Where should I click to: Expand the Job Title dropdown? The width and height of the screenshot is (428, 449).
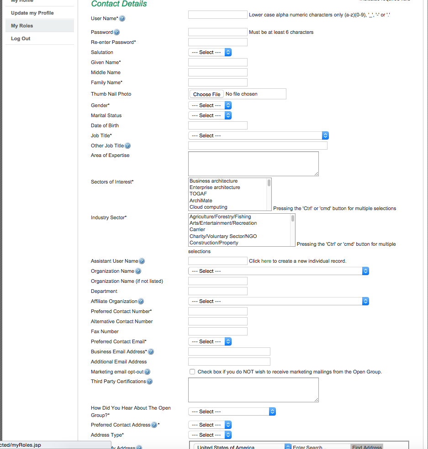pos(258,136)
